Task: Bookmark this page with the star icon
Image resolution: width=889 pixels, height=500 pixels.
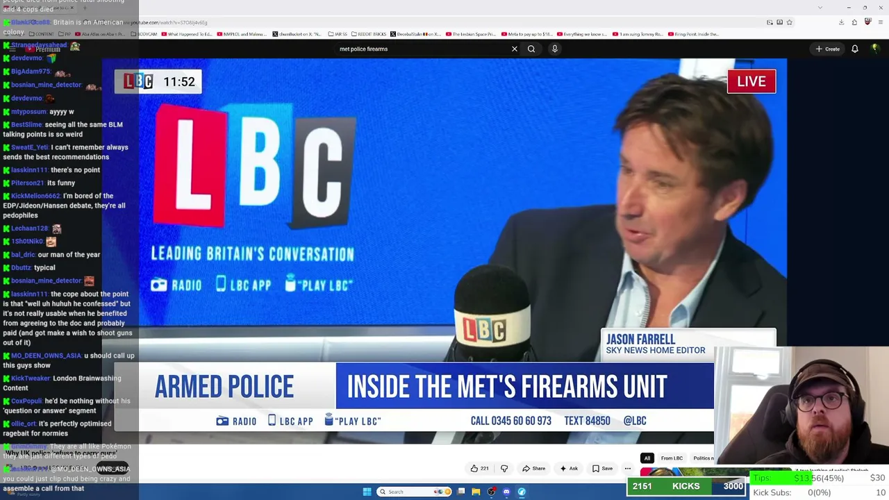Action: click(789, 22)
